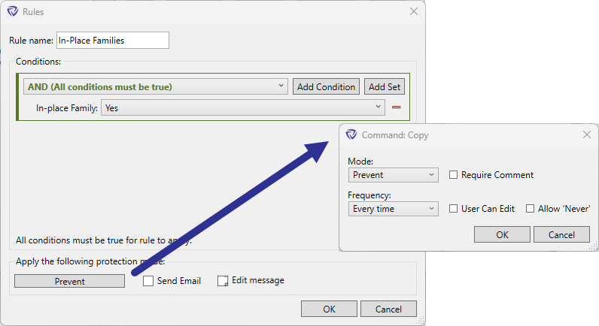The width and height of the screenshot is (599, 326).
Task: Close the Command: Copy dialog
Action: click(587, 134)
